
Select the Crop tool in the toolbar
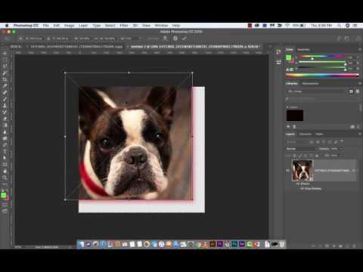tap(5, 79)
